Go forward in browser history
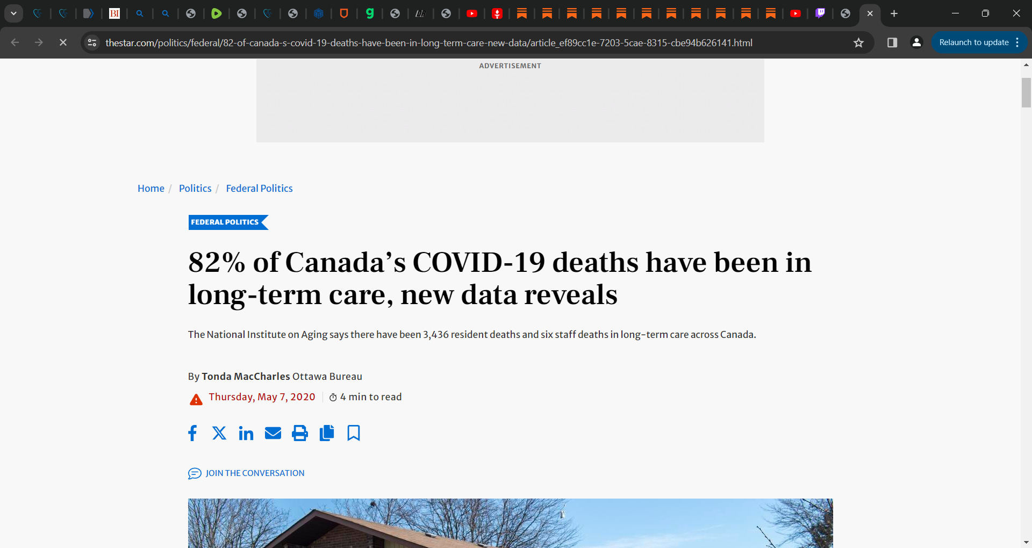The width and height of the screenshot is (1032, 548). pyautogui.click(x=39, y=42)
